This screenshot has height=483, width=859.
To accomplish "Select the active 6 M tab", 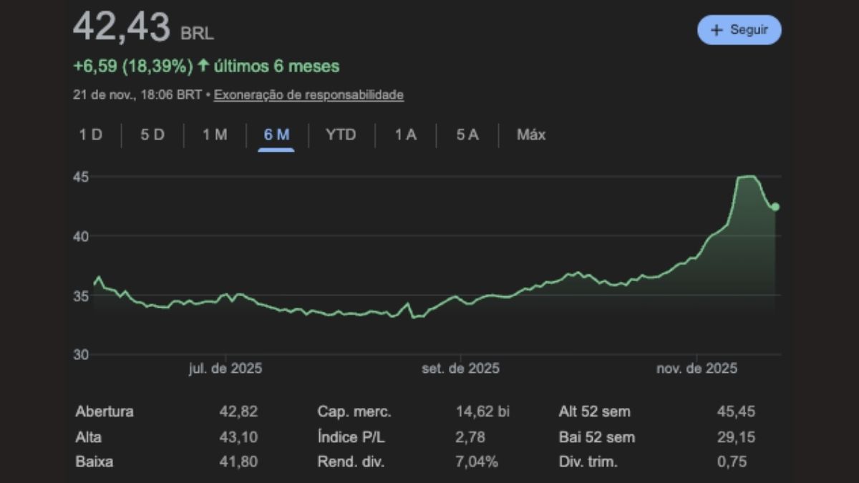I will pos(276,135).
